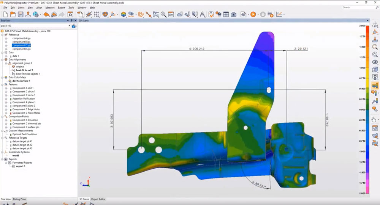380x205 pixels.
Task: Open the File menu
Action: point(5,8)
